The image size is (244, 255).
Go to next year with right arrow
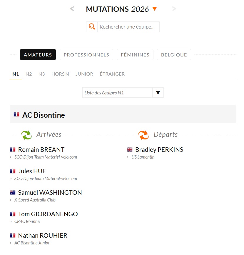(x=174, y=9)
